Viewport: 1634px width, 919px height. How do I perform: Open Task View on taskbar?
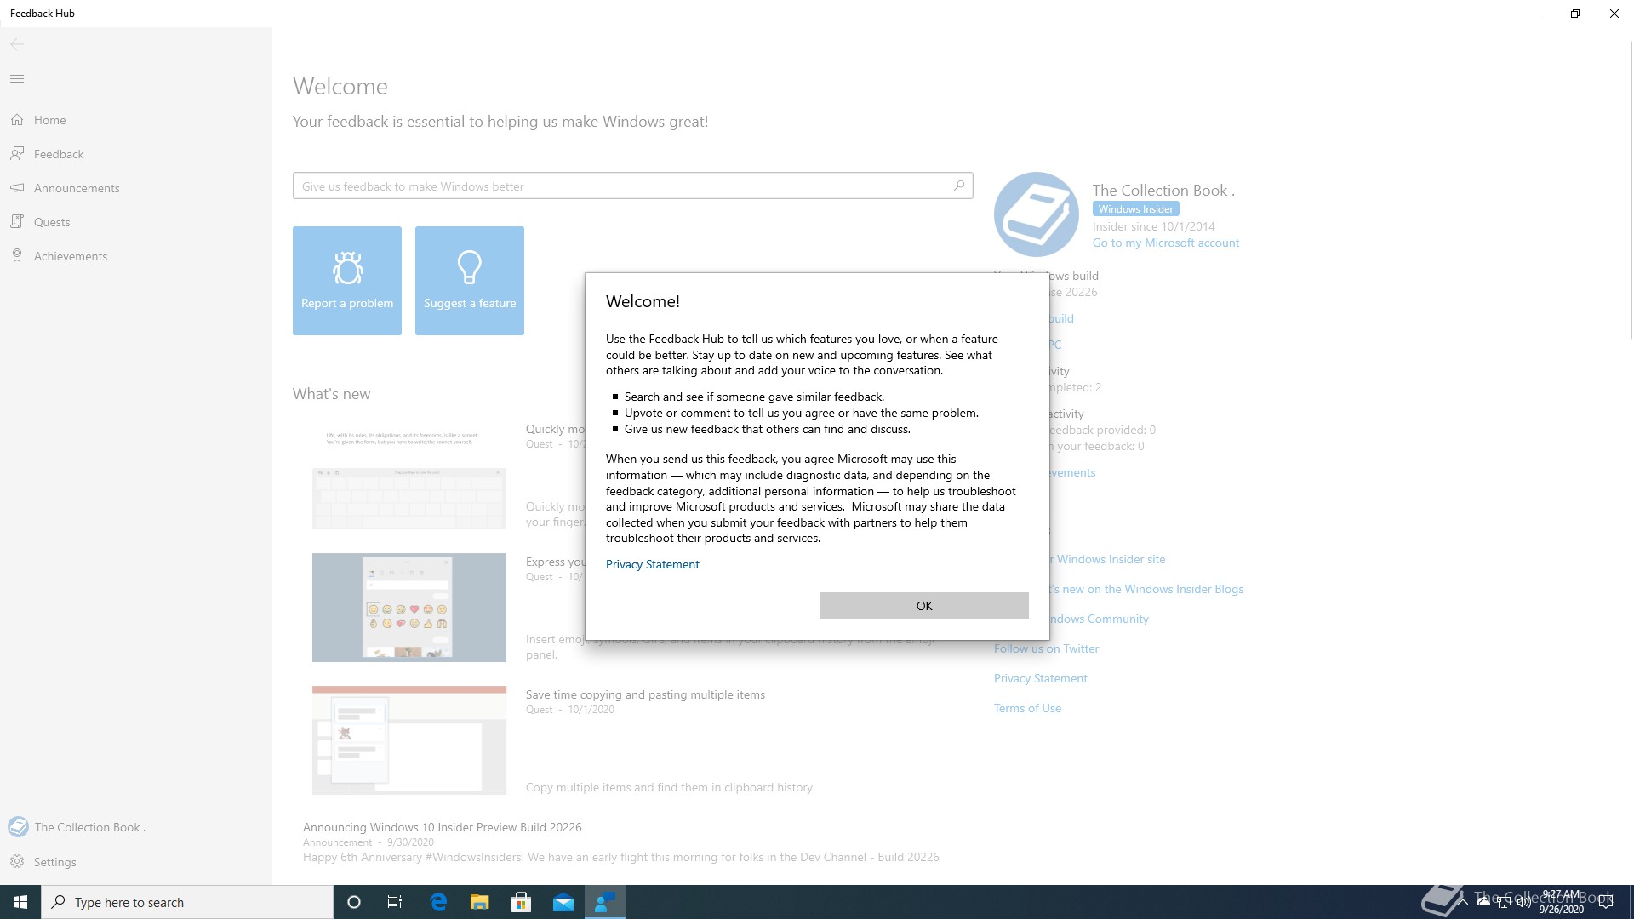[x=395, y=902]
